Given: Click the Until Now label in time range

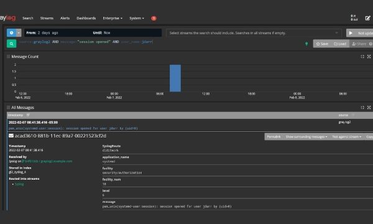Looking at the screenshot, I should 101,32.
